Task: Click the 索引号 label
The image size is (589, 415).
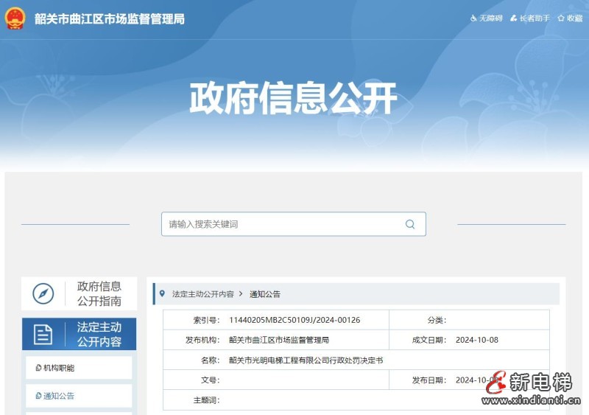Action: coord(206,320)
